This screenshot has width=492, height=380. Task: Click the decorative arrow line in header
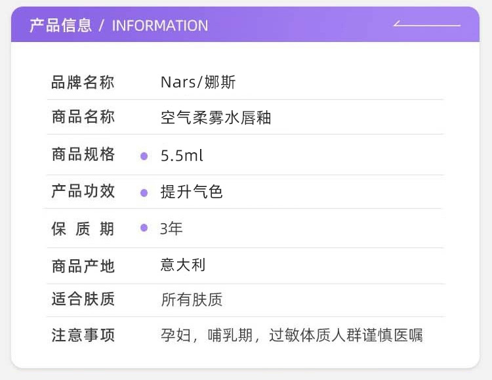coord(426,24)
